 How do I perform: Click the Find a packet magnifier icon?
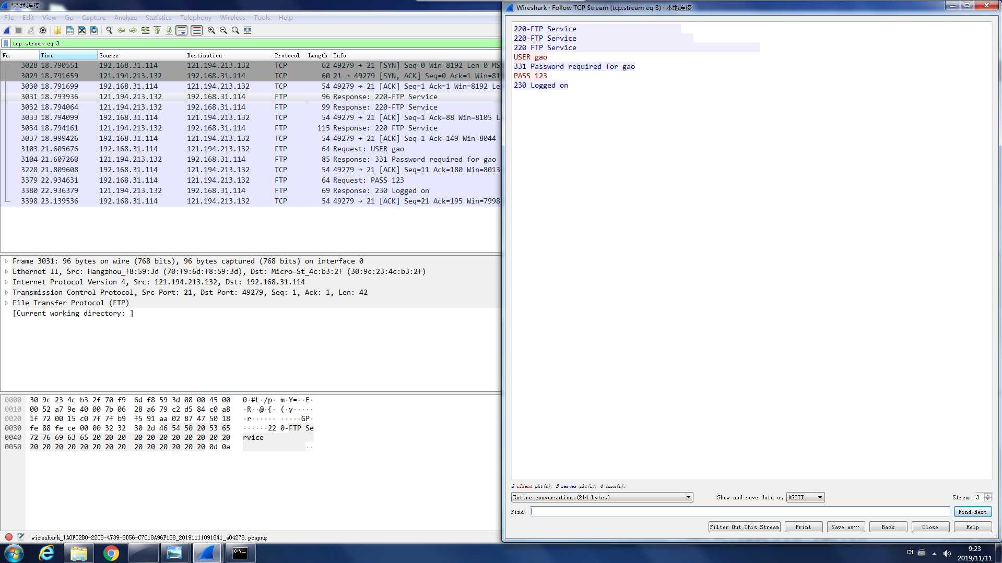tap(109, 30)
